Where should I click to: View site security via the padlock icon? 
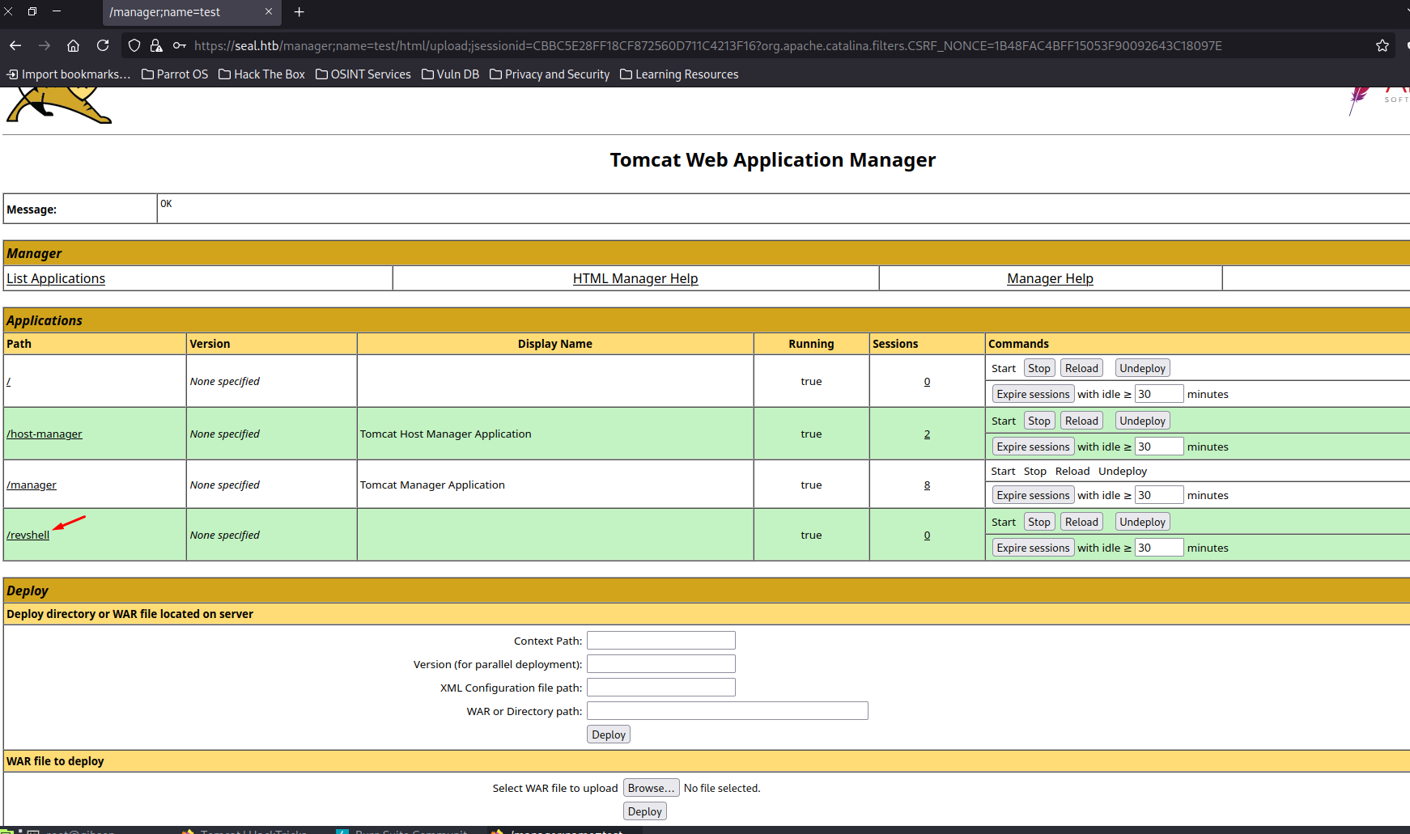(x=156, y=46)
